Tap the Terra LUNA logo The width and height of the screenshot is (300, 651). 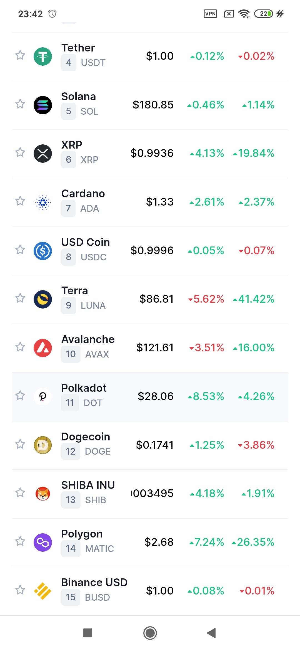pos(43,299)
